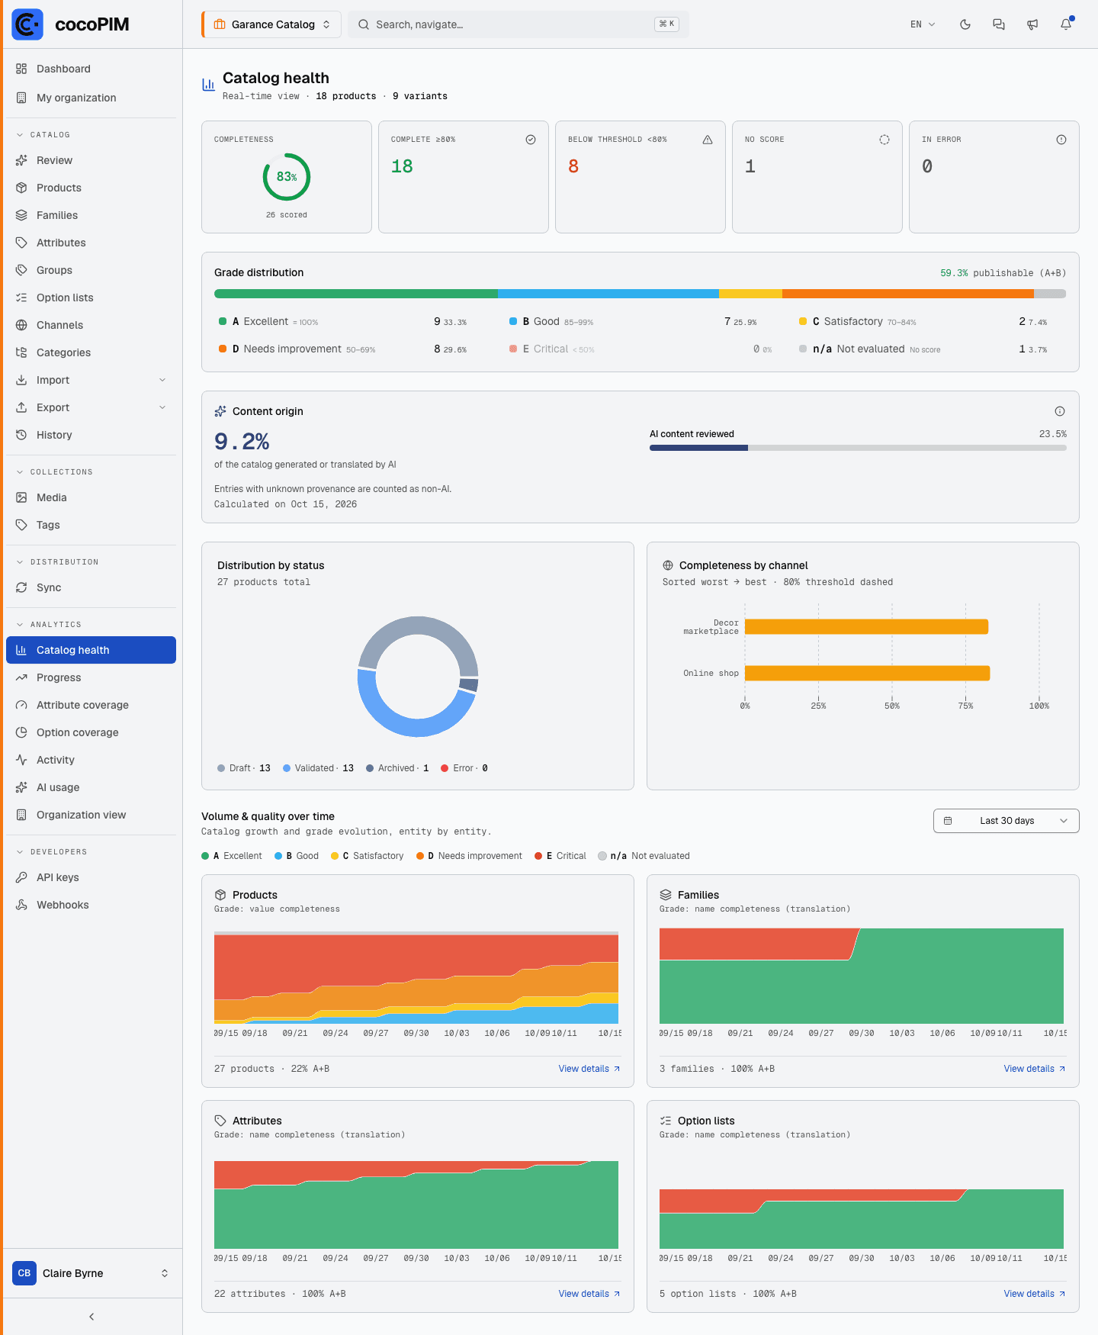Go to Dashboard in the sidebar

click(91, 69)
